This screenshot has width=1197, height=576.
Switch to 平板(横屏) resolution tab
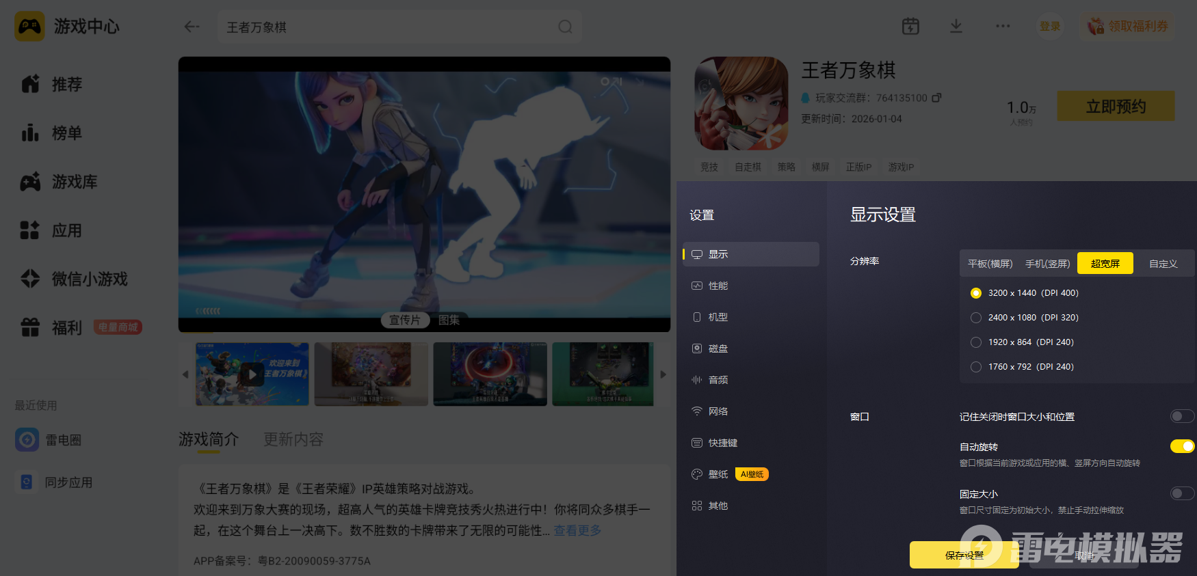990,264
